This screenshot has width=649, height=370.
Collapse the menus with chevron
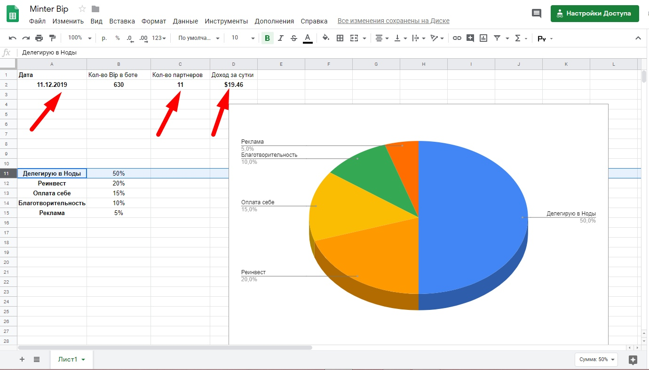coord(638,38)
